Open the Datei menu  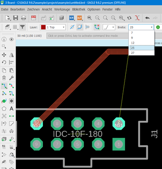(x=5, y=9)
